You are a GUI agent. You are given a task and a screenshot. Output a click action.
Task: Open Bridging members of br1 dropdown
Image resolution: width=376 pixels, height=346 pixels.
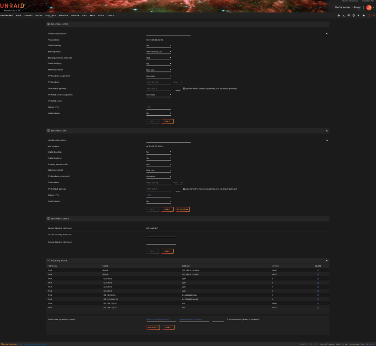[x=159, y=165]
